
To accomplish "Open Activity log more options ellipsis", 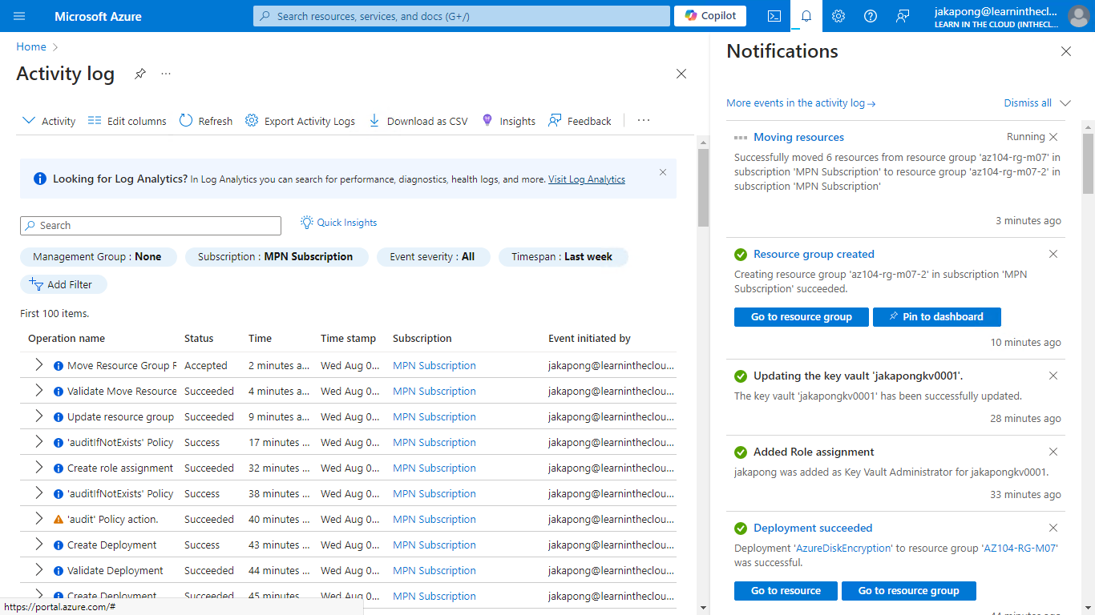I will (166, 74).
